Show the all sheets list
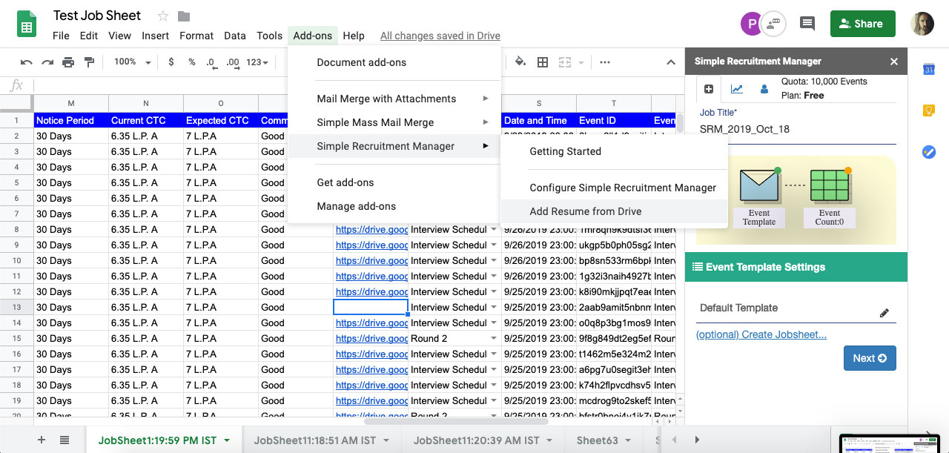Image resolution: width=949 pixels, height=453 pixels. pyautogui.click(x=65, y=440)
